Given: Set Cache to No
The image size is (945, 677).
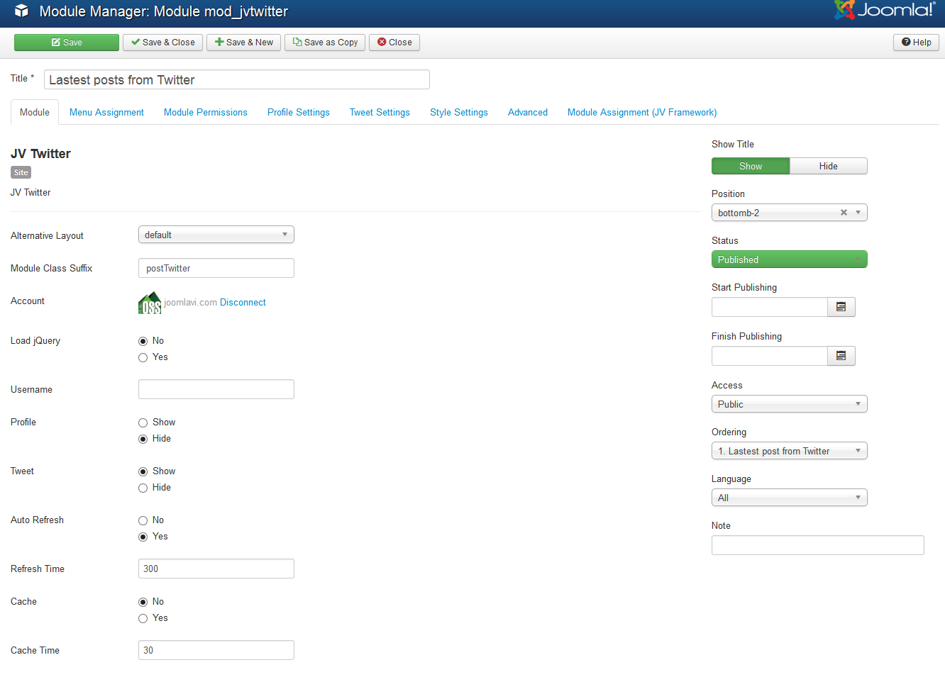Looking at the screenshot, I should click(143, 603).
